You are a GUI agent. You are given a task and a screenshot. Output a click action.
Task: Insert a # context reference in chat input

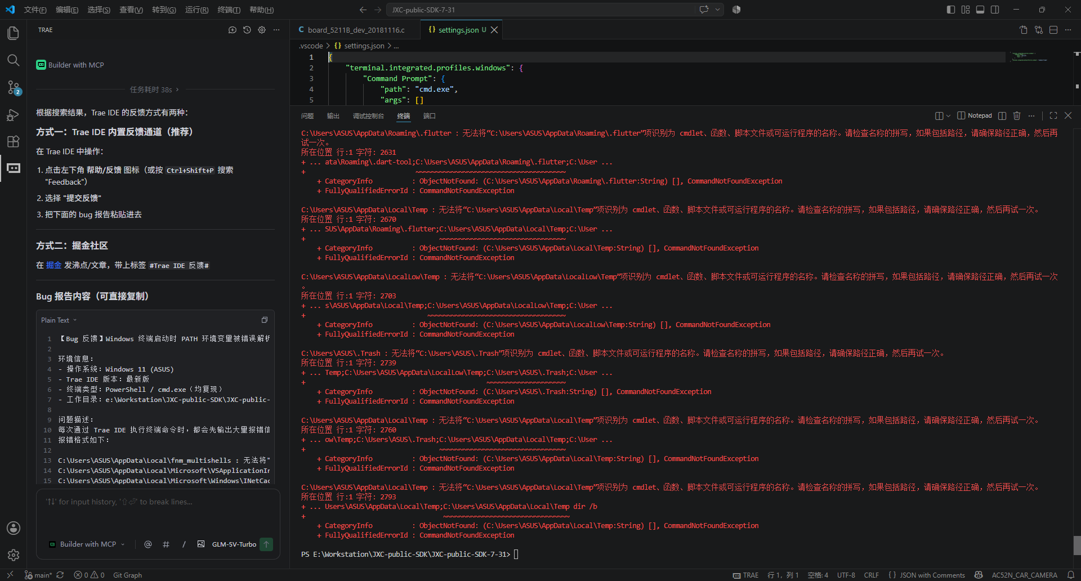coord(166,544)
